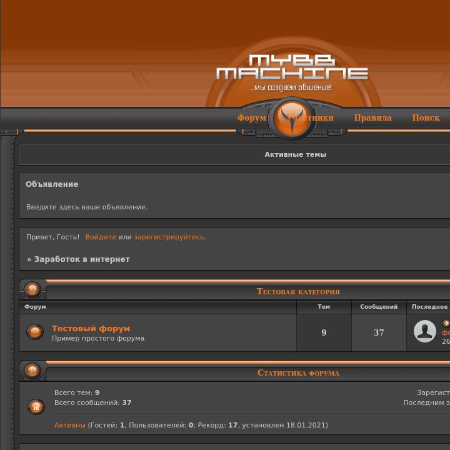Open the Активные темы link
The height and width of the screenshot is (450, 450).
tap(295, 154)
